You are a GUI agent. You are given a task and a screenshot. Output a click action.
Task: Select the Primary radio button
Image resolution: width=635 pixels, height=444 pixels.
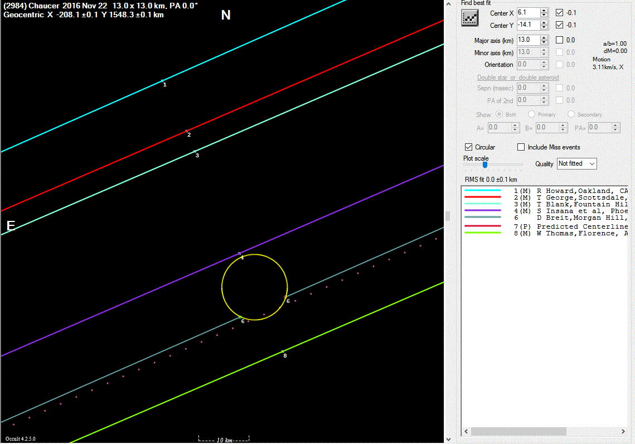tap(531, 114)
